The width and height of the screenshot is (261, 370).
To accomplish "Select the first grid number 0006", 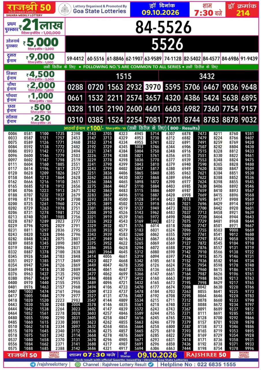I will [x=13, y=134].
